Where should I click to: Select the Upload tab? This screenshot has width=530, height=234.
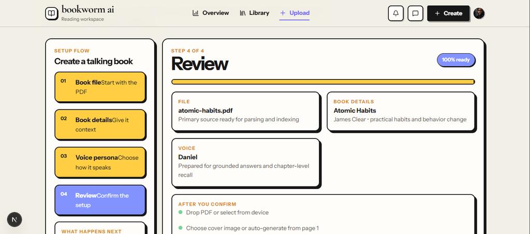pos(295,13)
